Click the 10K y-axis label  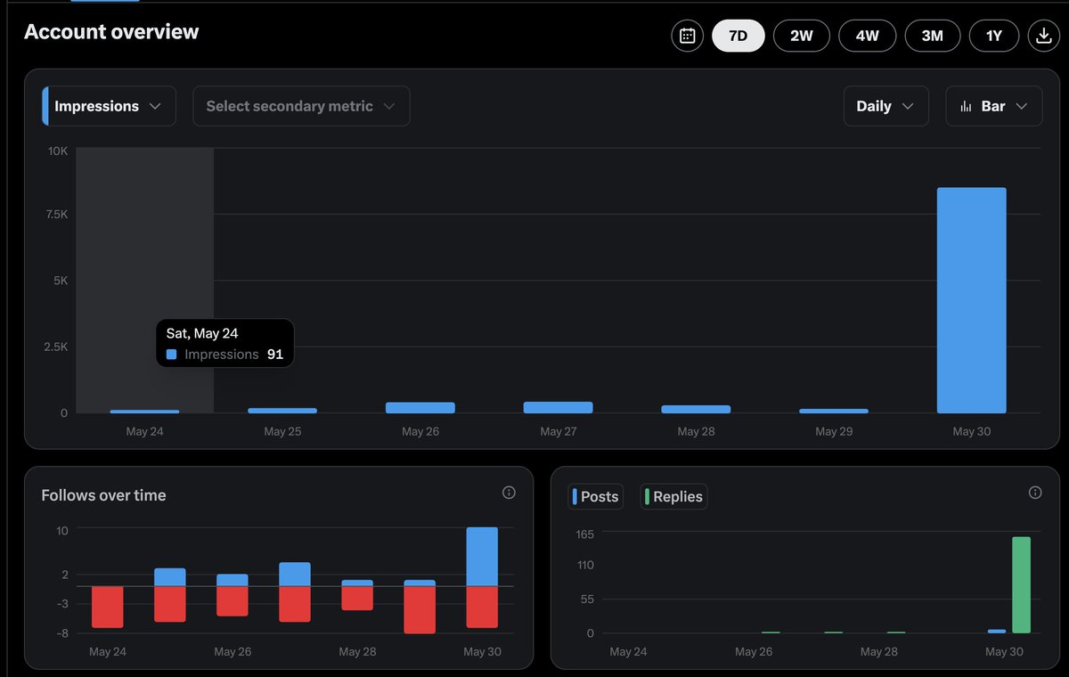pos(58,151)
